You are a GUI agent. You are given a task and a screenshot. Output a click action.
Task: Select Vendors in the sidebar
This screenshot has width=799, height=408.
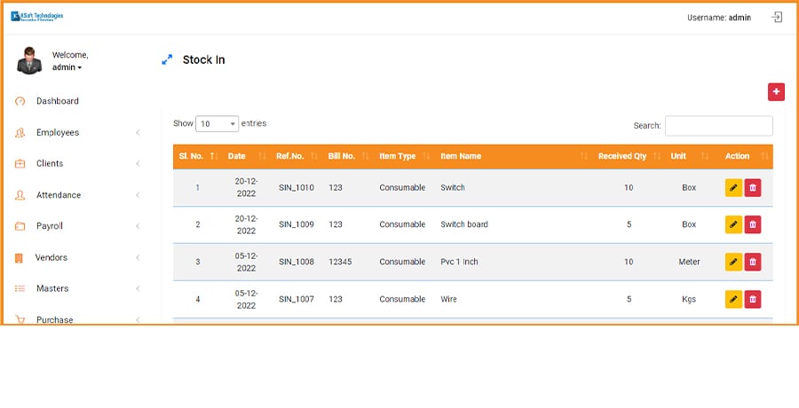pyautogui.click(x=51, y=257)
